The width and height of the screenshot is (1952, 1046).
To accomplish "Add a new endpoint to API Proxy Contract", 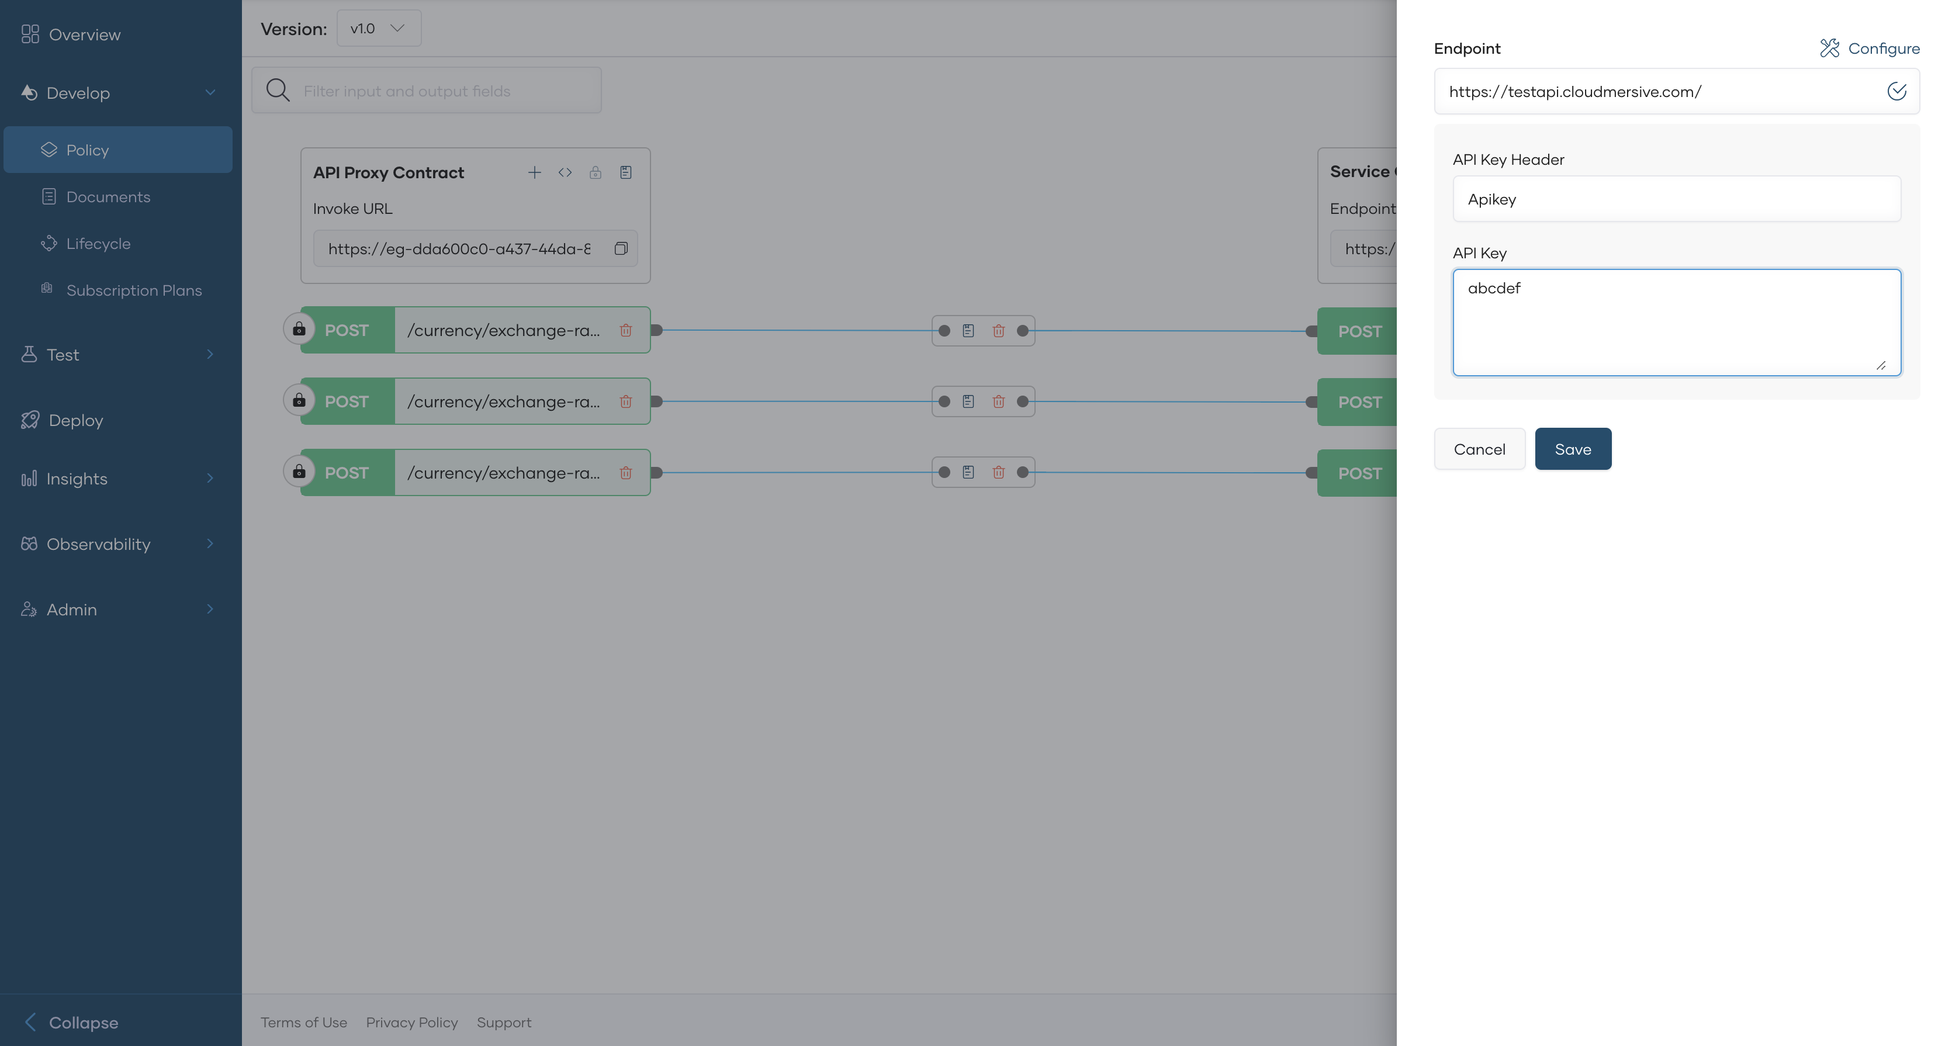I will (x=535, y=173).
